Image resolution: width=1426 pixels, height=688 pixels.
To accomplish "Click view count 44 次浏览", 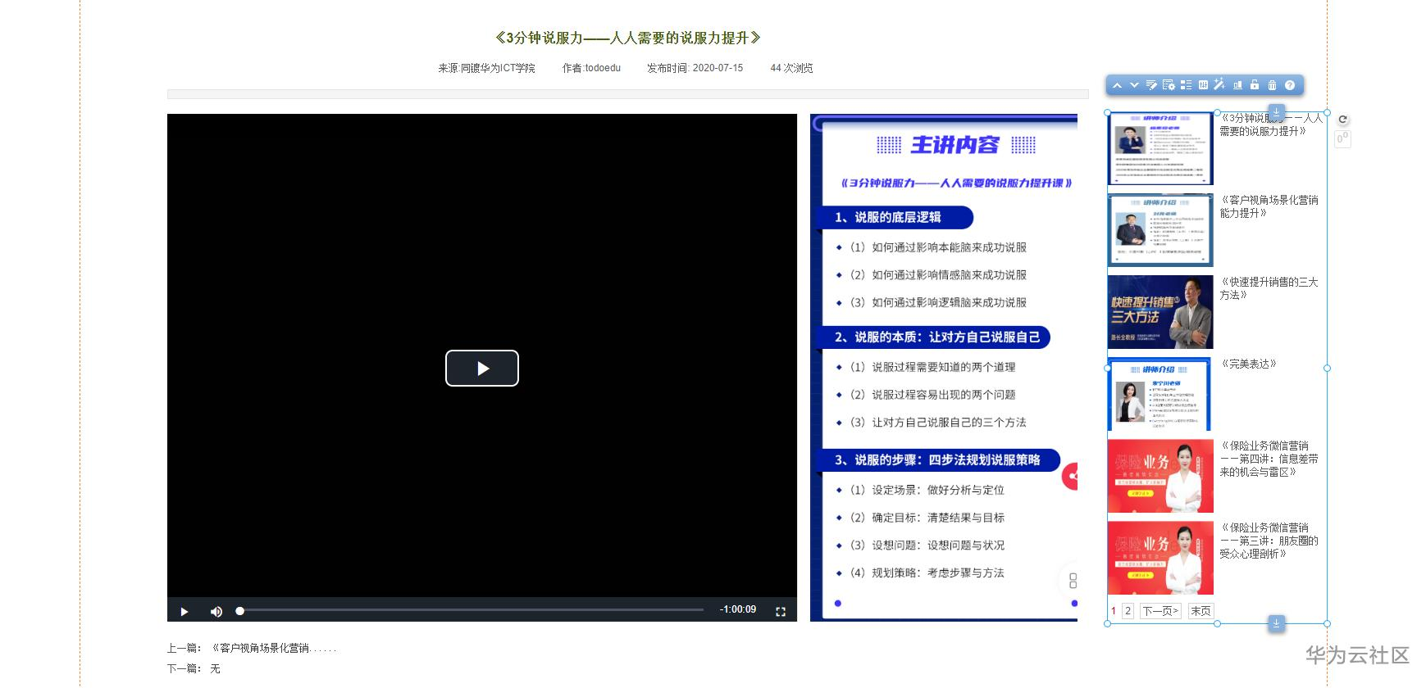I will 791,68.
